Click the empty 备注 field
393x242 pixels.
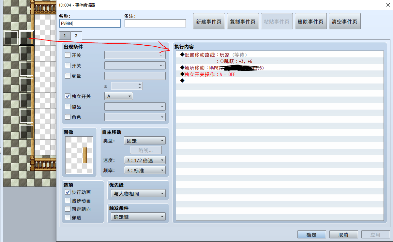(x=155, y=23)
